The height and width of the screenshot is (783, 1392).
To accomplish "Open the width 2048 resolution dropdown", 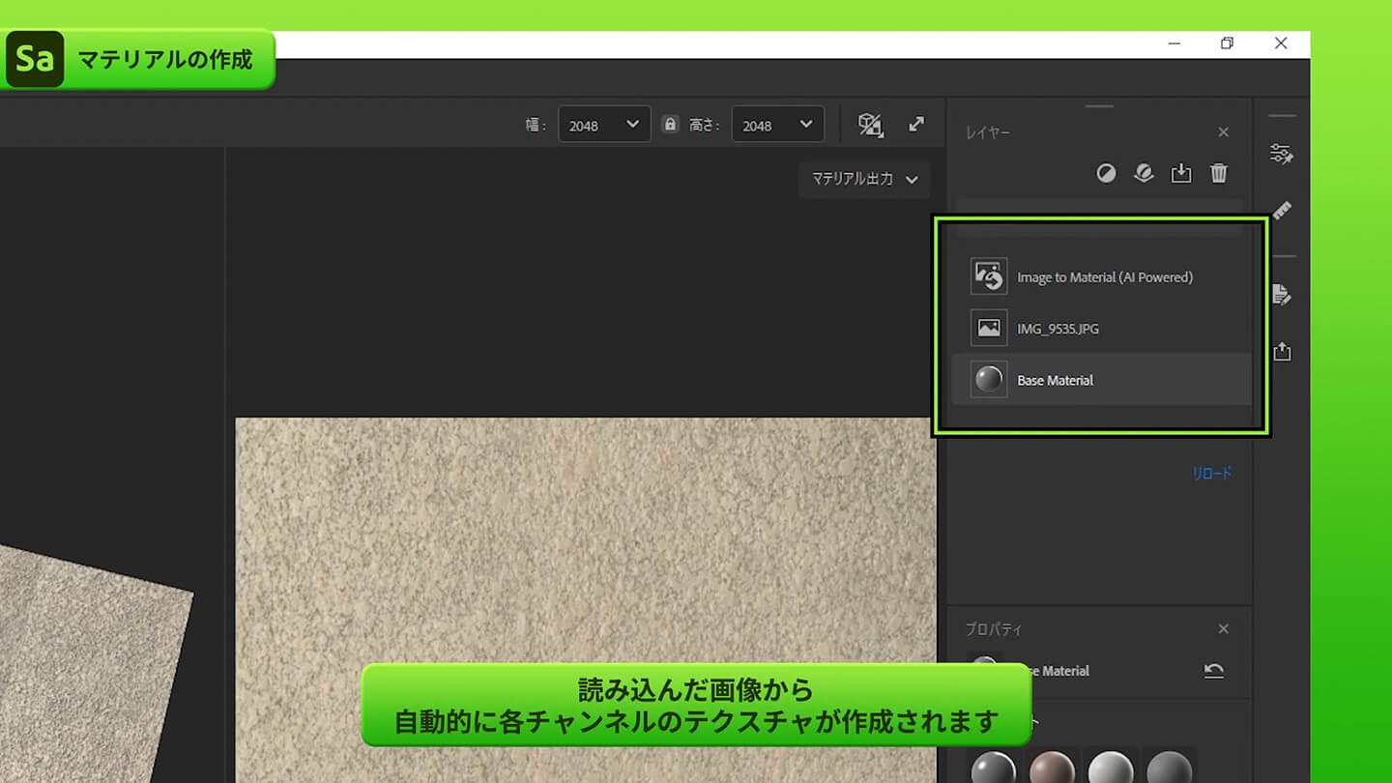I will (x=604, y=125).
